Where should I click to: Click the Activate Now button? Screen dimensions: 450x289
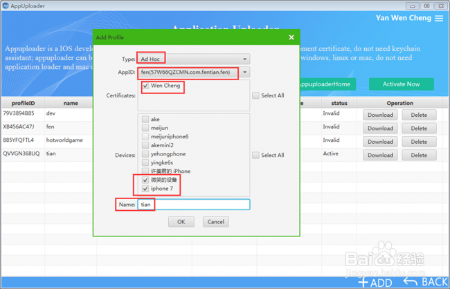(x=402, y=84)
